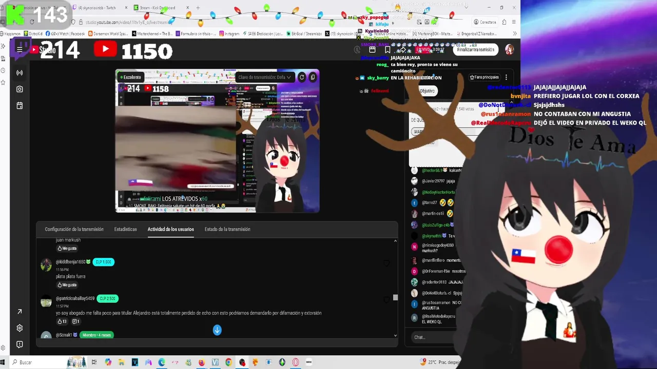Screen dimensions: 657x369
Task: Open Opera browser from the taskbar
Action: (x=296, y=362)
